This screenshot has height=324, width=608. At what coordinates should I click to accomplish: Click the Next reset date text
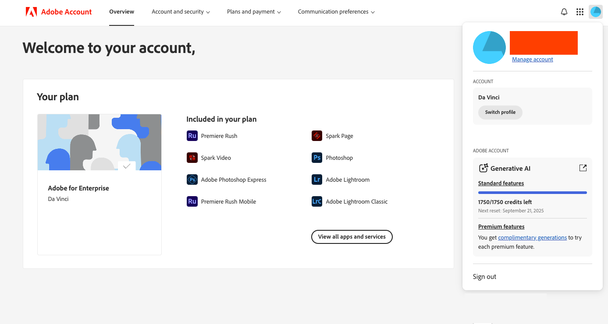point(511,211)
